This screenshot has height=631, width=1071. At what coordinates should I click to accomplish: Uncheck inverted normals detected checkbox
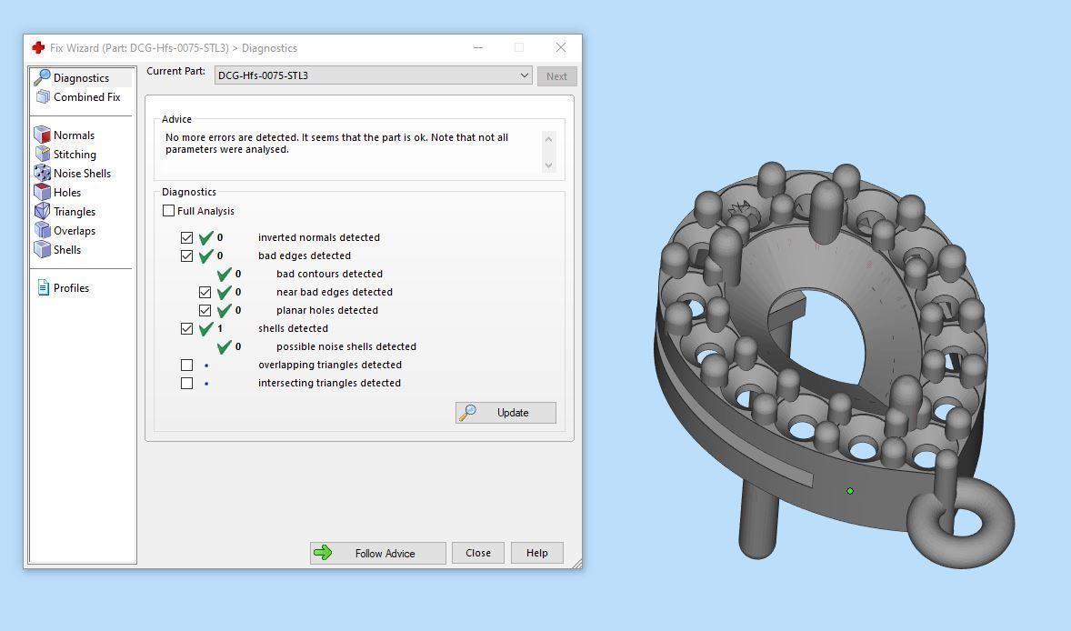pos(186,237)
